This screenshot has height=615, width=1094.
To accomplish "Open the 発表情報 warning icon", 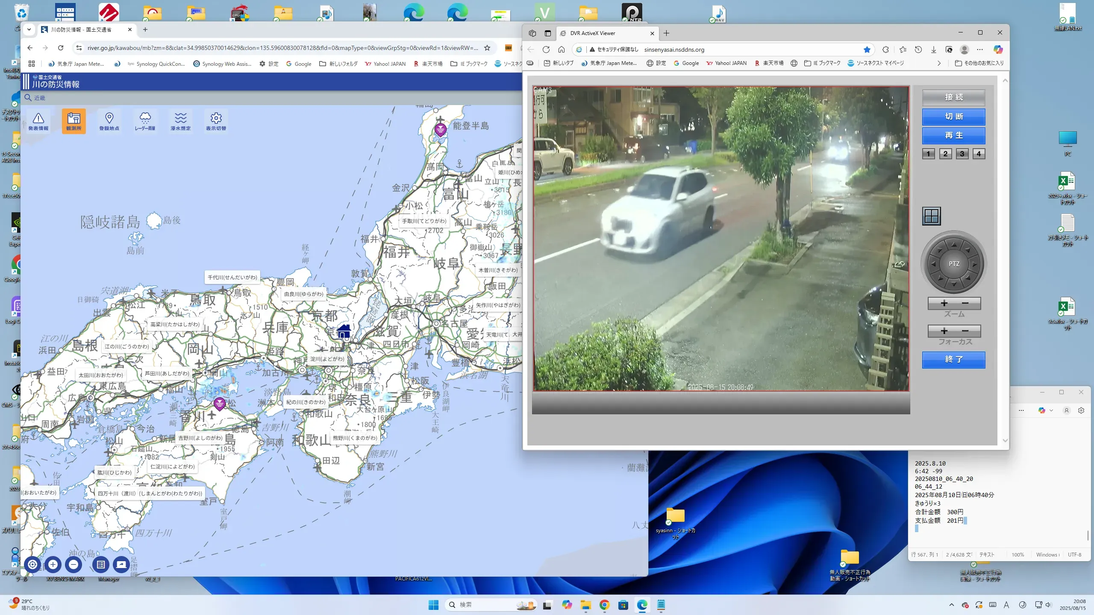I will pos(38,121).
